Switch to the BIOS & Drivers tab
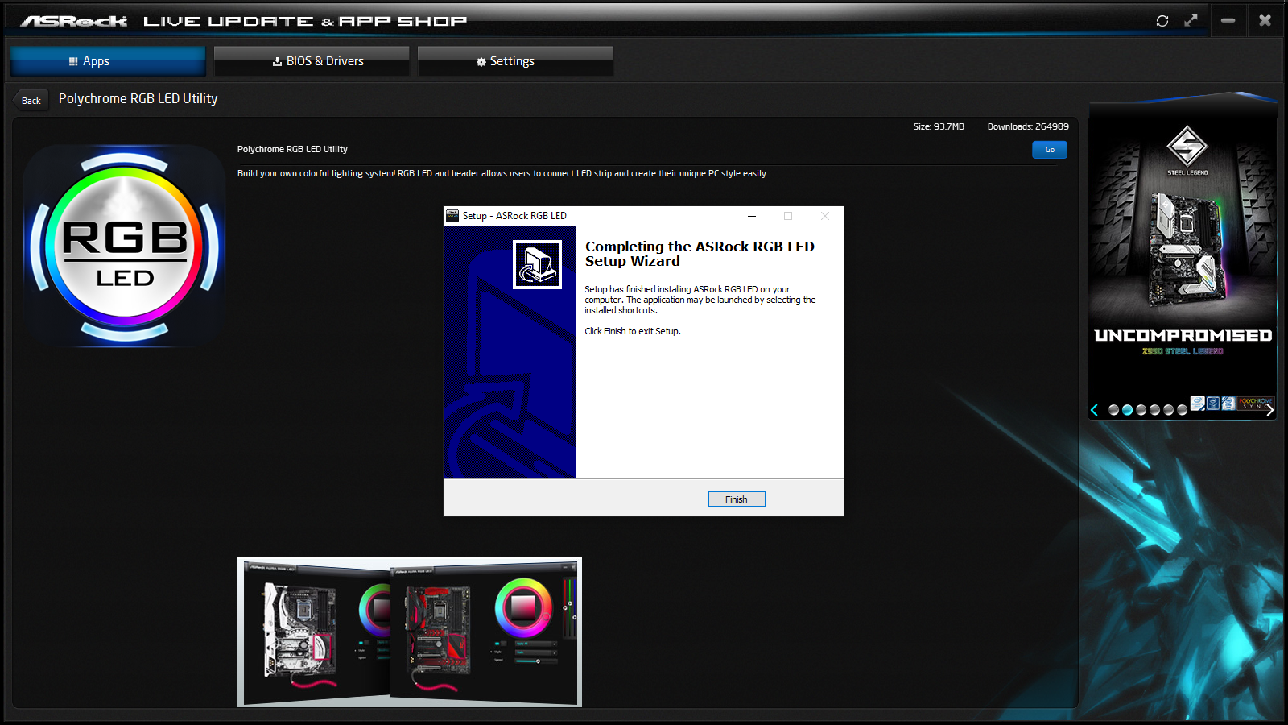The image size is (1288, 725). [x=312, y=61]
